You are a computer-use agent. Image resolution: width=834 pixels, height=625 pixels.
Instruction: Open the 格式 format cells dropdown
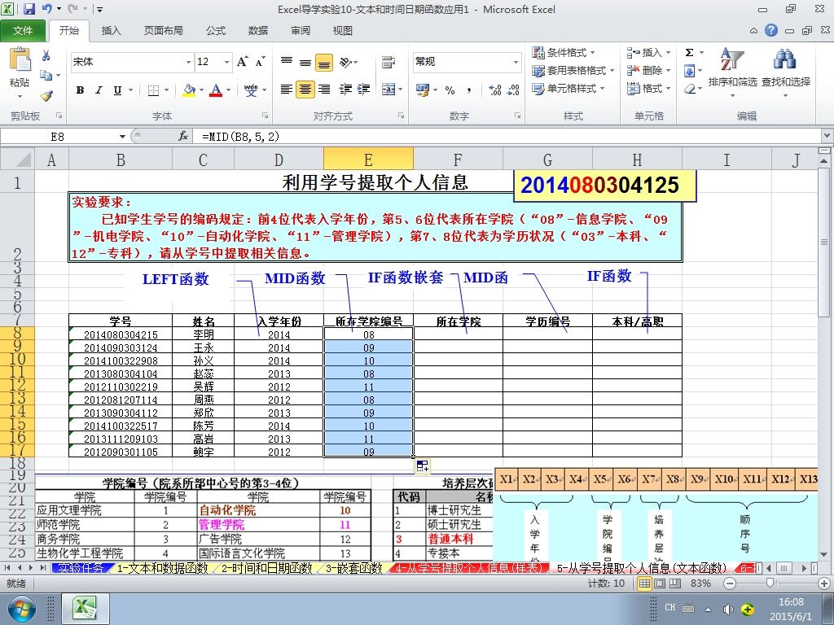[x=648, y=88]
